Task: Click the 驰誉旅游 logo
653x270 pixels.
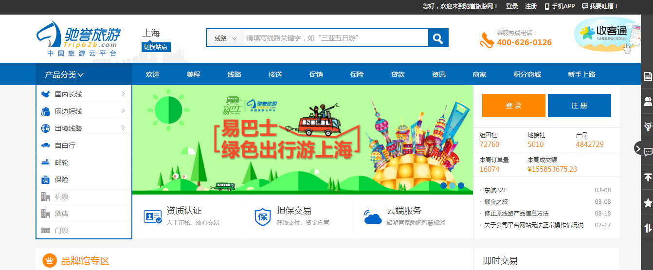Action: click(78, 39)
